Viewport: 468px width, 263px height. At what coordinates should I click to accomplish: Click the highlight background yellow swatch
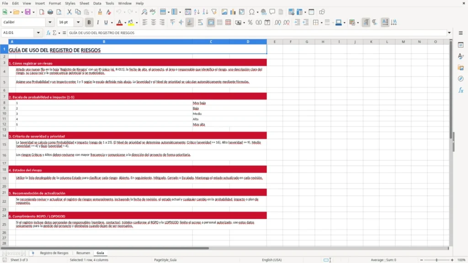click(x=131, y=22)
